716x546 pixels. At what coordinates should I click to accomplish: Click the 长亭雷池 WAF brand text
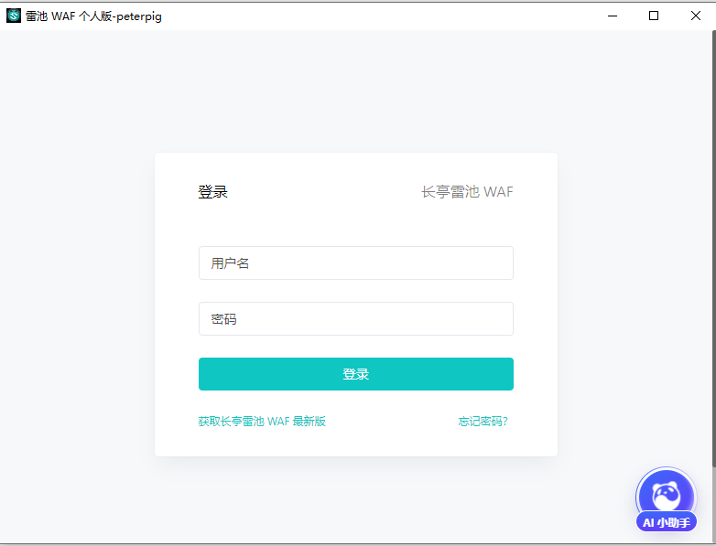point(467,191)
